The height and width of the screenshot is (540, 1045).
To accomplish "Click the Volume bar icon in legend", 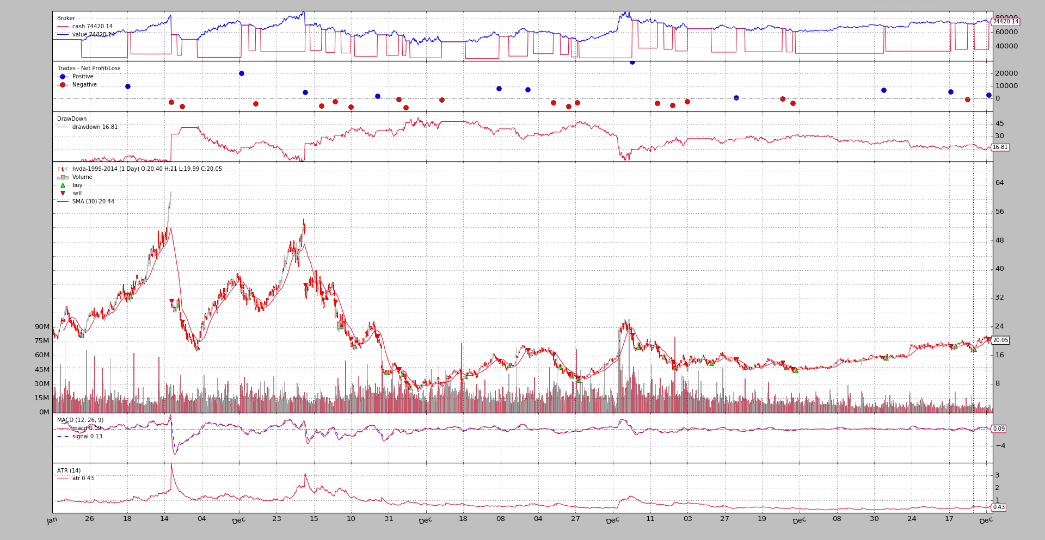I will coord(63,177).
